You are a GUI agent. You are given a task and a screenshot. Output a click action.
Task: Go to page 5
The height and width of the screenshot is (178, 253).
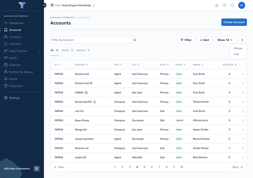[x=144, y=167]
